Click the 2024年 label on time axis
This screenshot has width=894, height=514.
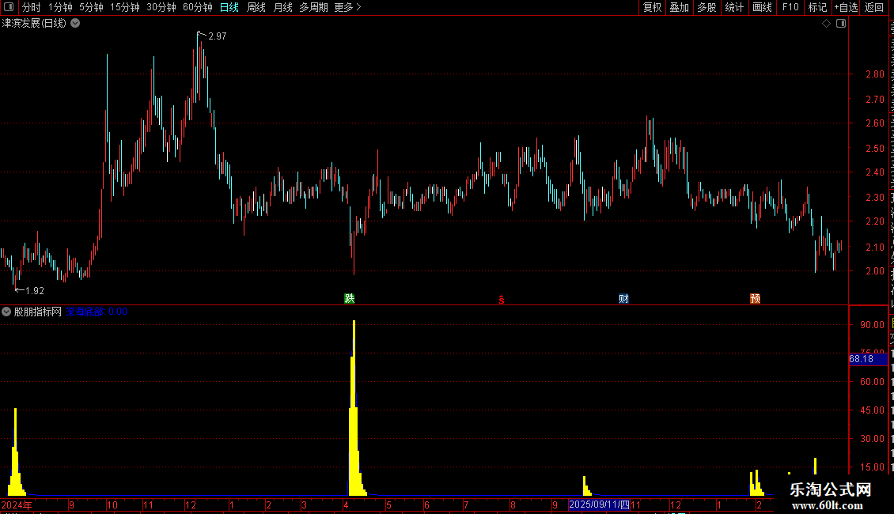point(17,505)
